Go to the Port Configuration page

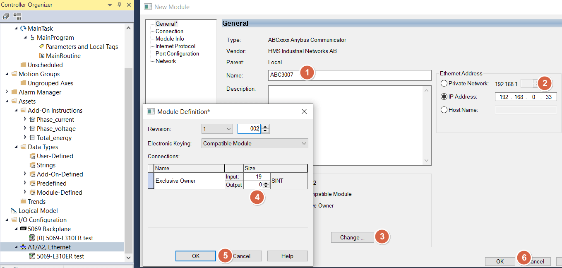pos(177,53)
